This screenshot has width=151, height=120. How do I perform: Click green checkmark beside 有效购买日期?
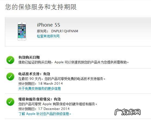point(10,60)
